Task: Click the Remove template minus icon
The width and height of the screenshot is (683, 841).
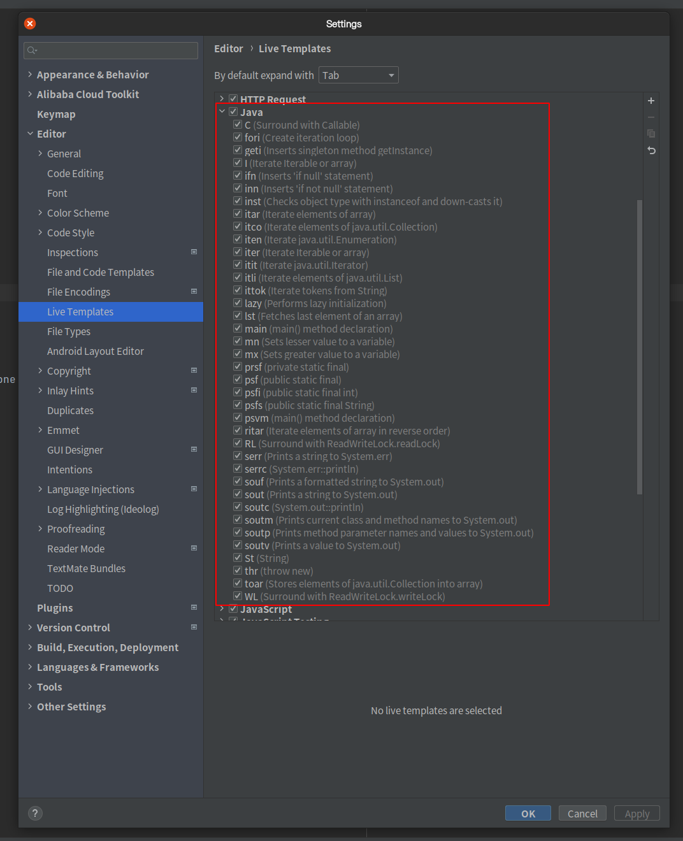Action: [651, 117]
